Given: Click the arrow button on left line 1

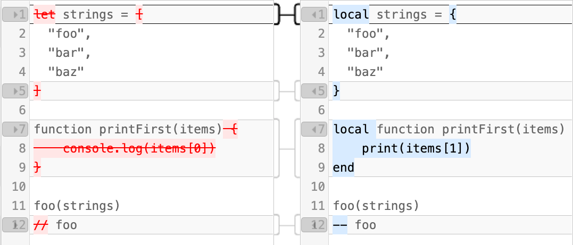Looking at the screenshot, I should (x=15, y=15).
